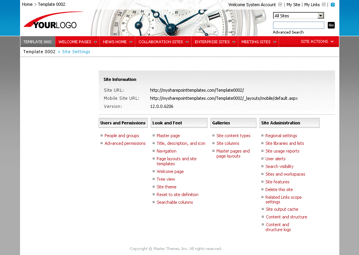
Task: Click the Go search button
Action: click(331, 25)
